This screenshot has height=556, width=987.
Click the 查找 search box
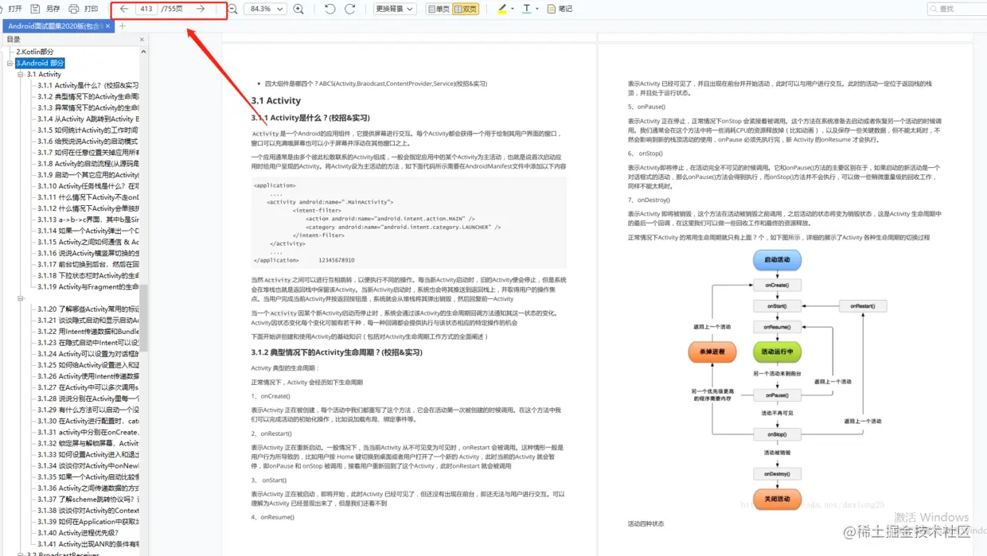point(957,9)
